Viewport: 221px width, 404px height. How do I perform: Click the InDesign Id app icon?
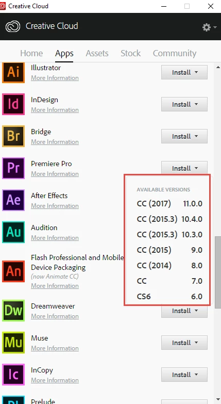coord(13,104)
